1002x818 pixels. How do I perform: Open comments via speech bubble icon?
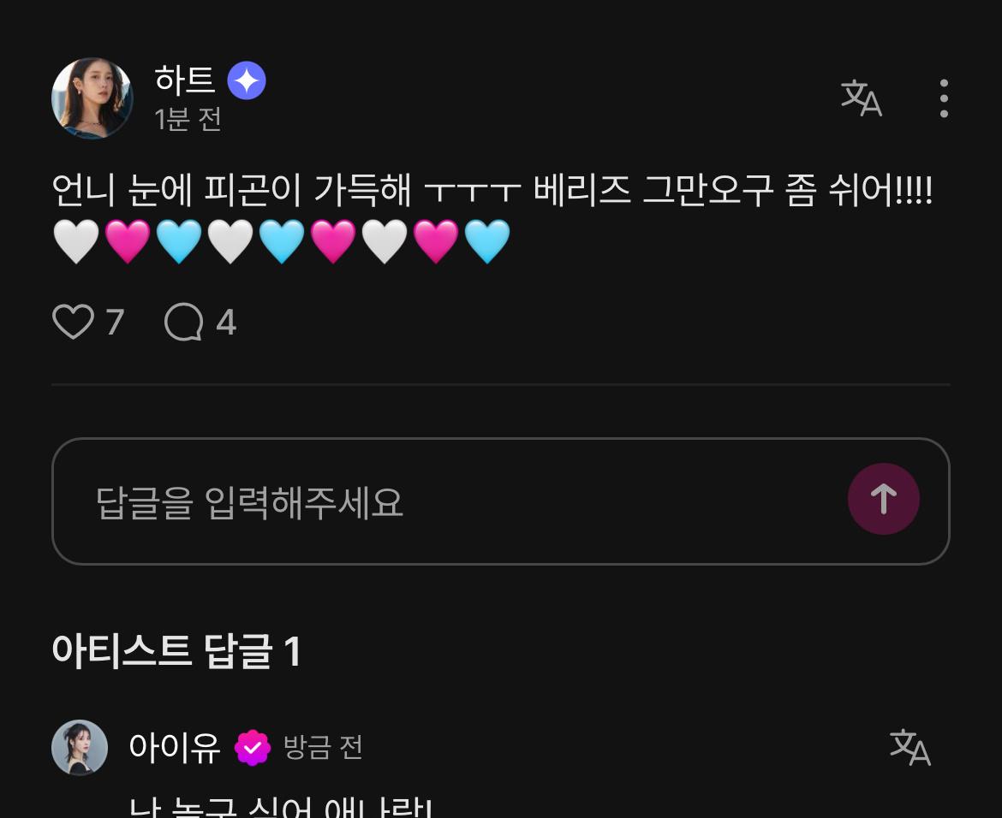184,321
